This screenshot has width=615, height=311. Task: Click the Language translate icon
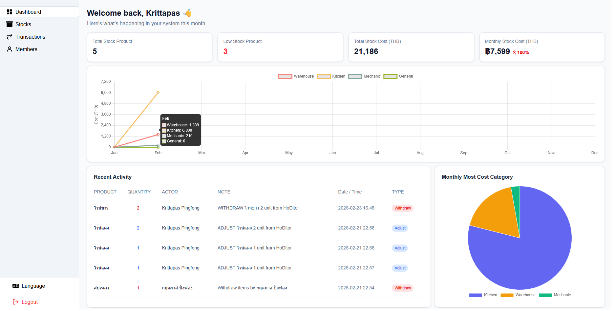16,286
